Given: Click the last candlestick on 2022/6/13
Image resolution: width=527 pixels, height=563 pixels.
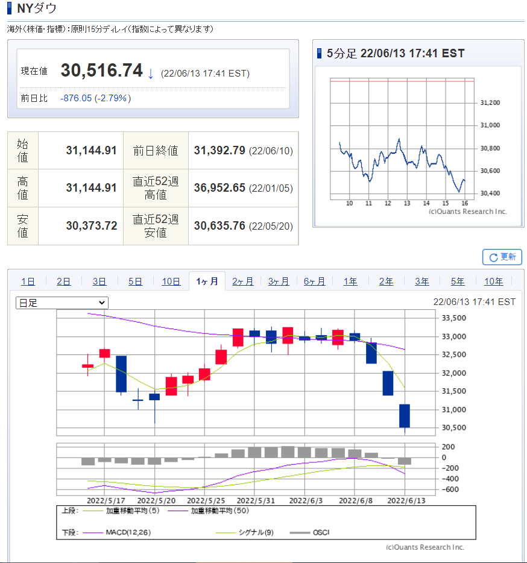Looking at the screenshot, I should coord(404,416).
